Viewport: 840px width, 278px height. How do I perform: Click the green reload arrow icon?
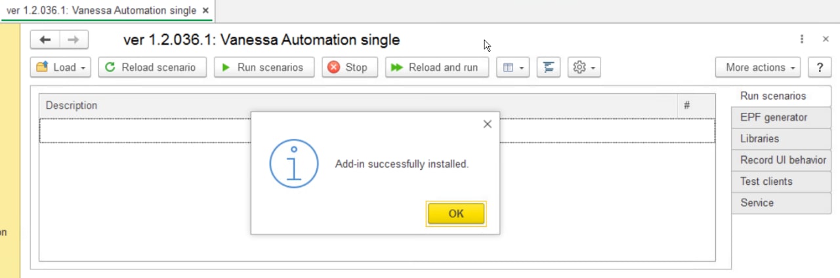tap(110, 68)
